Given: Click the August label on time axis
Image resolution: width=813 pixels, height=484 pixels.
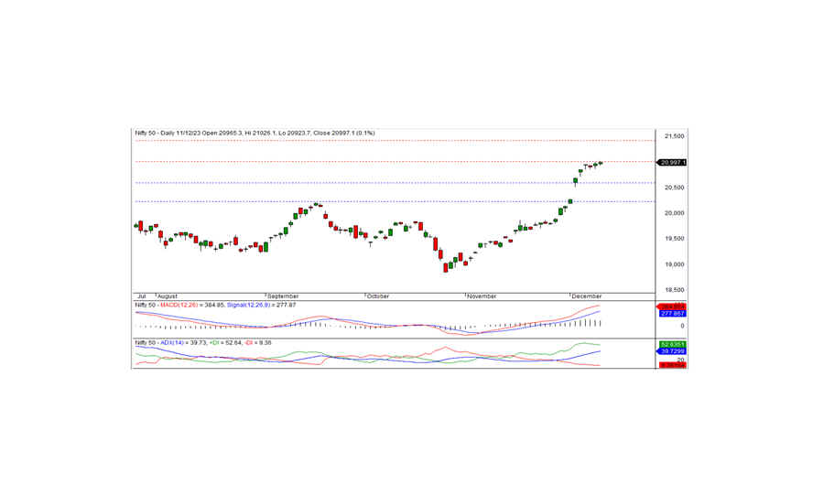Looking at the screenshot, I should [x=167, y=296].
